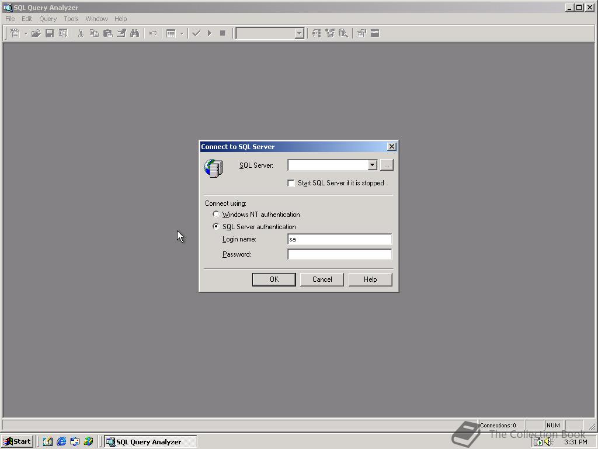Click the server icon in the Connect dialog
This screenshot has height=449, width=598.
tap(214, 168)
